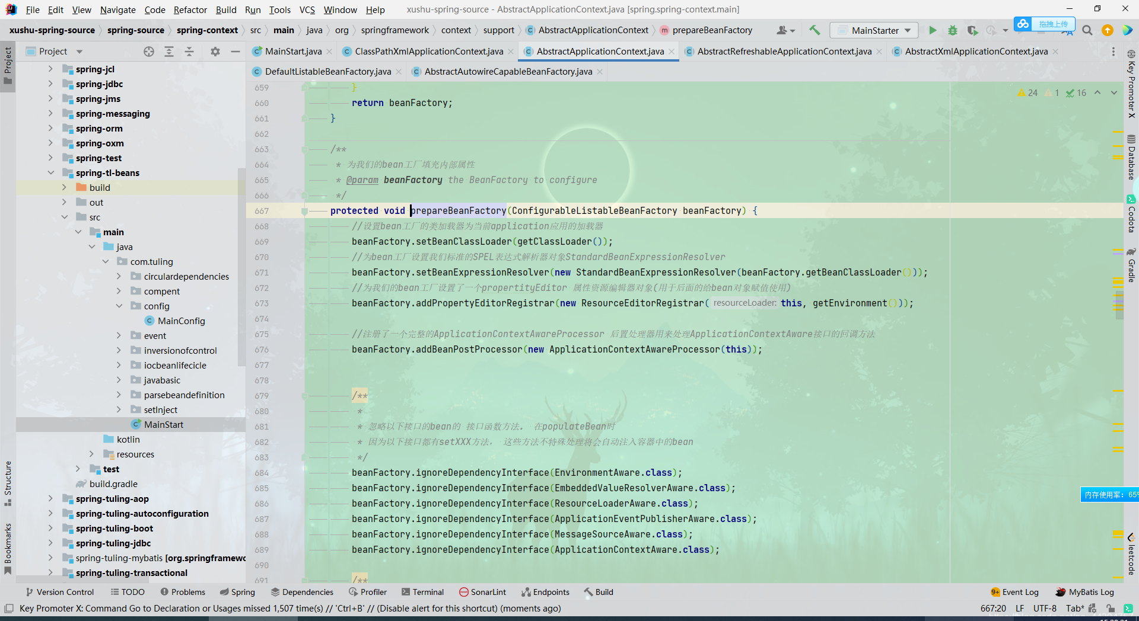Click the Run MainStarter play icon
The height and width of the screenshot is (621, 1139).
933,30
